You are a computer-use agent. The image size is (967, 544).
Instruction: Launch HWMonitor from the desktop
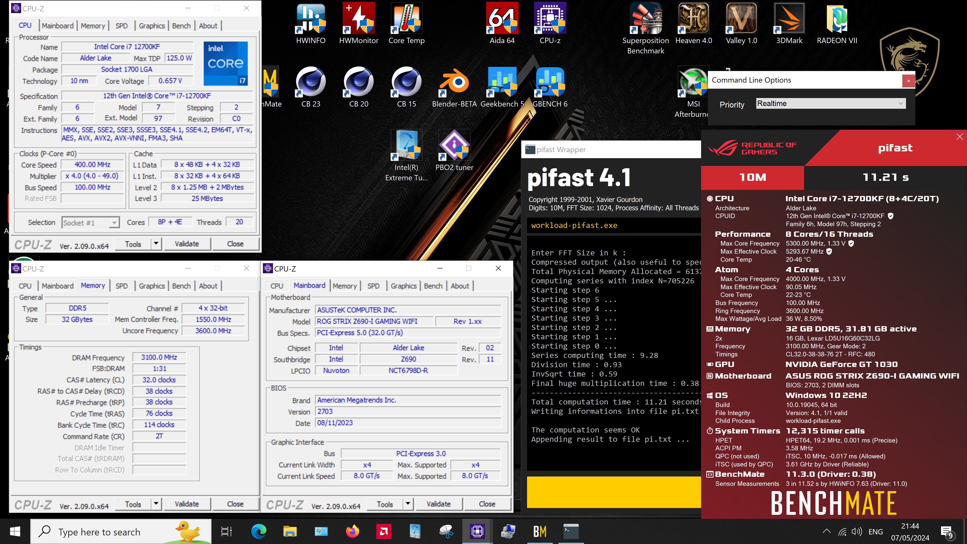point(359,24)
